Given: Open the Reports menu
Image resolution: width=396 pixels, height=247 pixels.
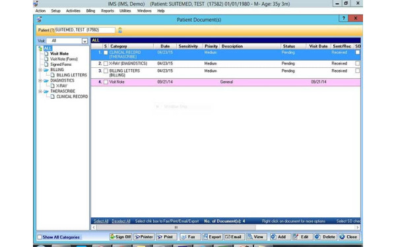Looking at the screenshot, I should pos(108,11).
